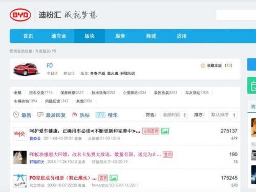Viewport: 256px width, 192px height.
Task: Click image icon on 呵护爱车健康 thread
Action: point(165,131)
